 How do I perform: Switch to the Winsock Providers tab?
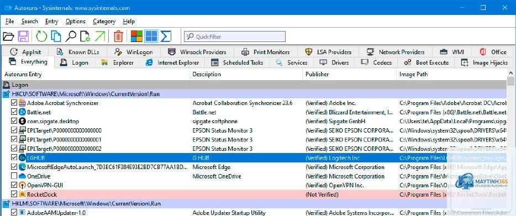coord(197,52)
